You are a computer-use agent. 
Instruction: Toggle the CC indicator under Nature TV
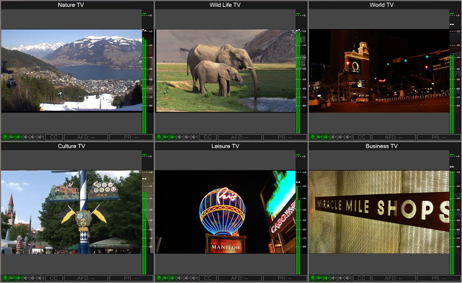(54, 137)
